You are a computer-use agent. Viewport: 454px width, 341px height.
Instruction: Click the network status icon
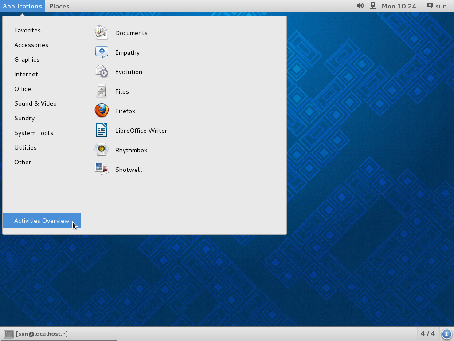[372, 6]
